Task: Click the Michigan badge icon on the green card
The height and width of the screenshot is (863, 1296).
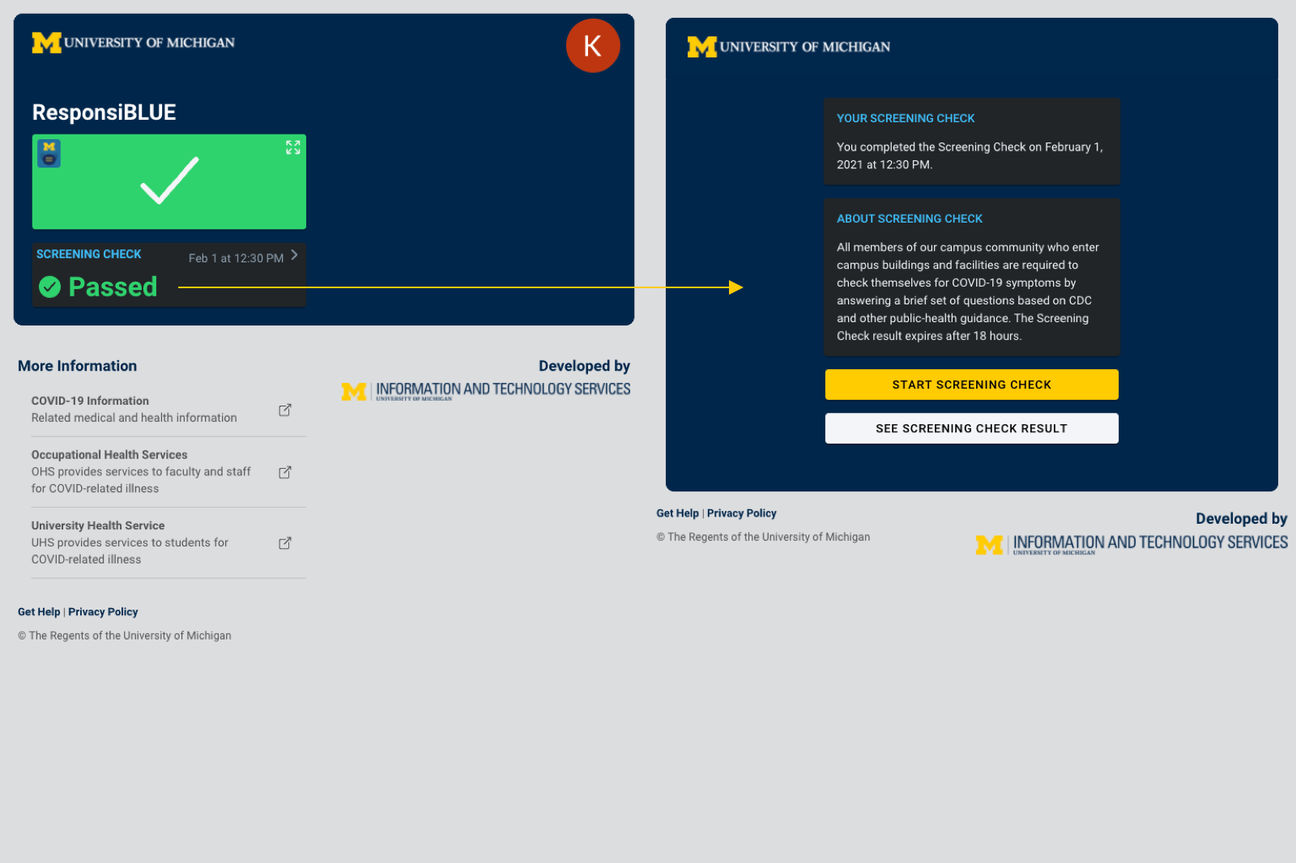Action: pos(49,153)
